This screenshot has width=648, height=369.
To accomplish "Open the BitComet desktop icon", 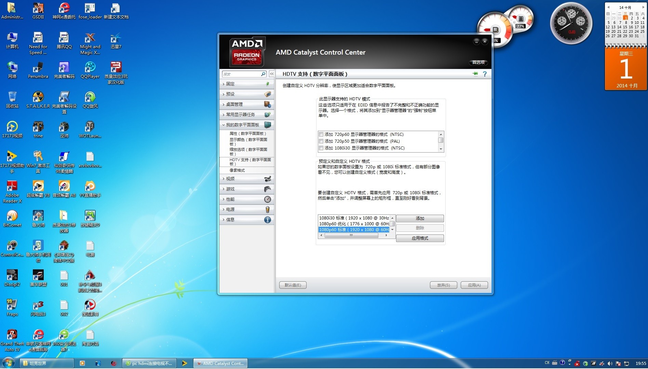I will [12, 219].
